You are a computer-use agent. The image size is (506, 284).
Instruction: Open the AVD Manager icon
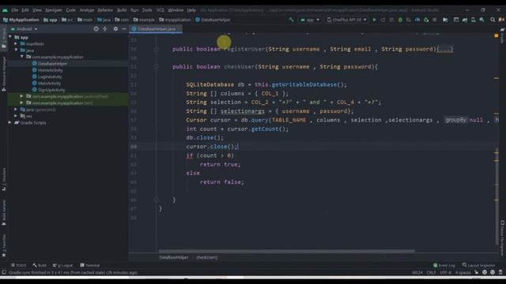(x=473, y=20)
